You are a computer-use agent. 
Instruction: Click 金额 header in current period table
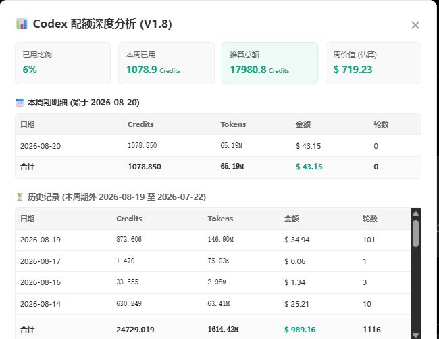[303, 124]
